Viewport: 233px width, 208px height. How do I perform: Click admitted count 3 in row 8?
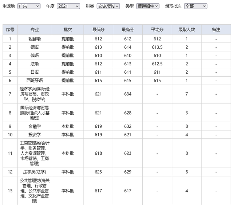tap(187, 113)
